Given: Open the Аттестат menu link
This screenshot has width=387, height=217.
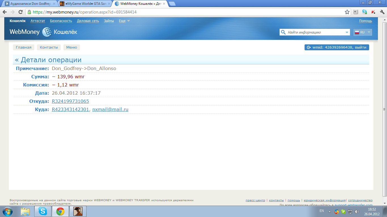Looking at the screenshot, I should 38,21.
